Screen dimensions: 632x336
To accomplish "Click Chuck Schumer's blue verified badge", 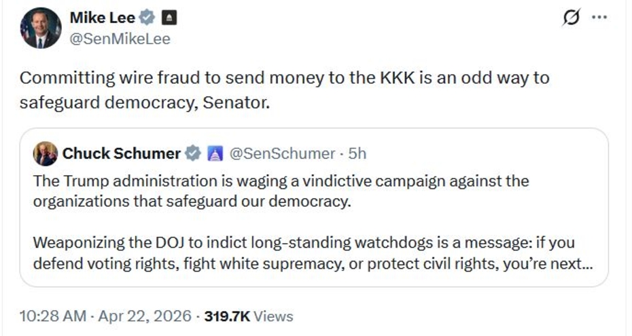I will (x=194, y=154).
